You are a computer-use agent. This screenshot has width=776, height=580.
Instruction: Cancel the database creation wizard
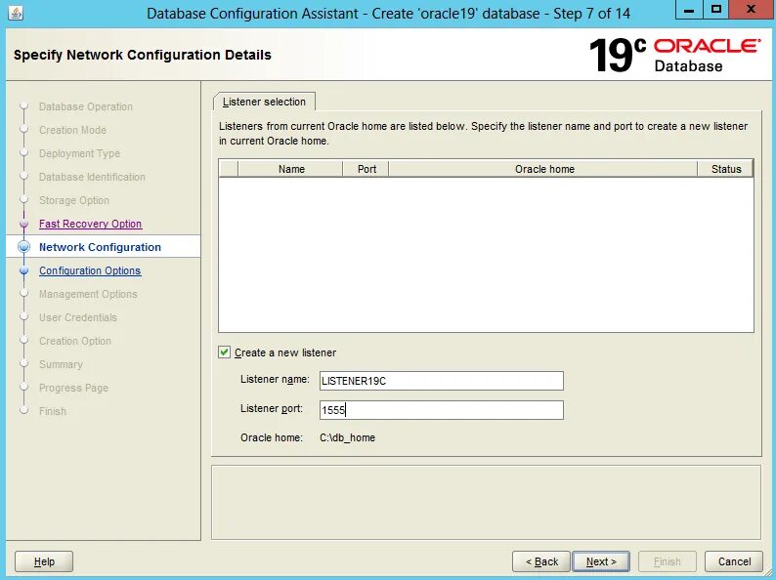pyautogui.click(x=734, y=561)
